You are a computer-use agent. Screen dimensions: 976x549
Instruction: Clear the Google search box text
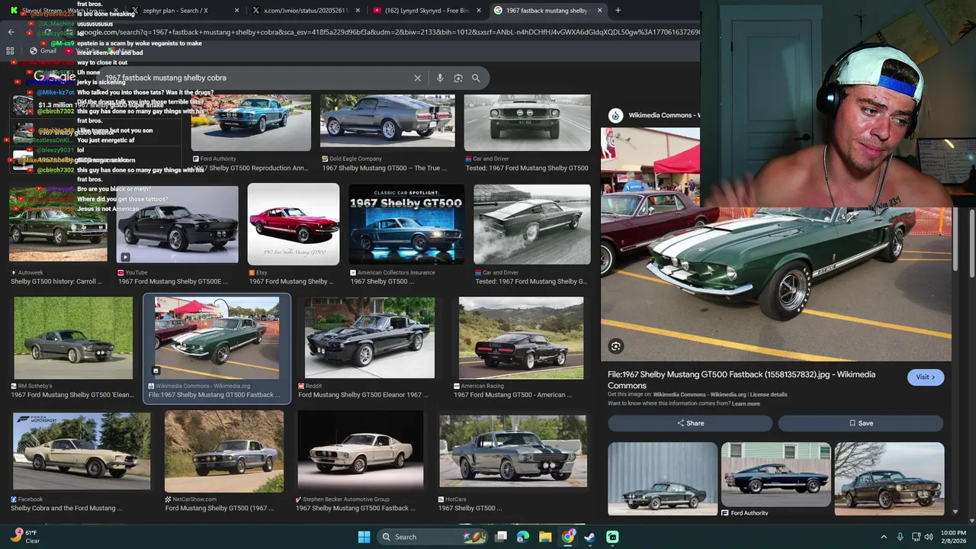417,78
